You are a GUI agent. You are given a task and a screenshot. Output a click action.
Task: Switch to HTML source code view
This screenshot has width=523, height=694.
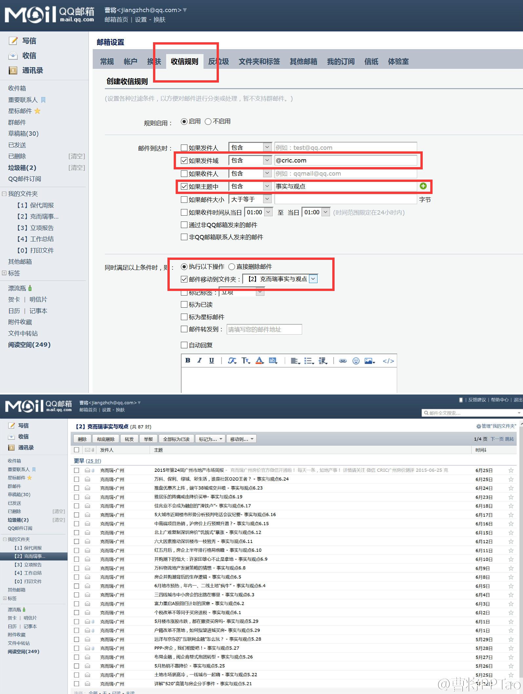click(388, 361)
